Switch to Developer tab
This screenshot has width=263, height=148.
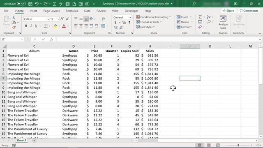[131, 11]
